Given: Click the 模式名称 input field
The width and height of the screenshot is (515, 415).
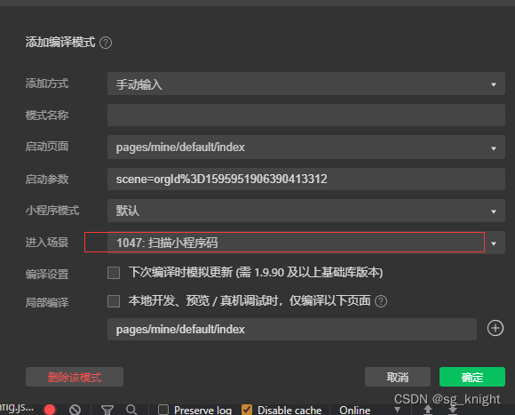Looking at the screenshot, I should click(x=306, y=115).
